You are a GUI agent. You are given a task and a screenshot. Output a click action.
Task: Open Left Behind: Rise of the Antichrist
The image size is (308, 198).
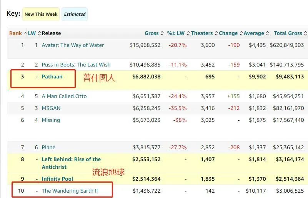click(x=71, y=163)
